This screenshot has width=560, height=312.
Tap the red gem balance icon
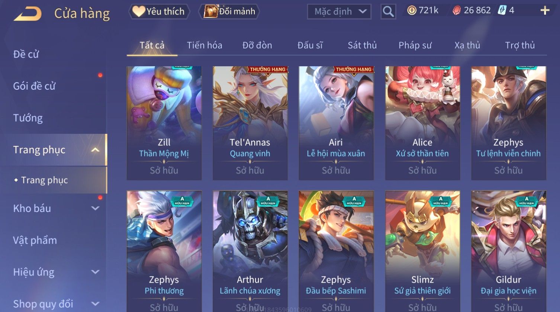click(456, 10)
